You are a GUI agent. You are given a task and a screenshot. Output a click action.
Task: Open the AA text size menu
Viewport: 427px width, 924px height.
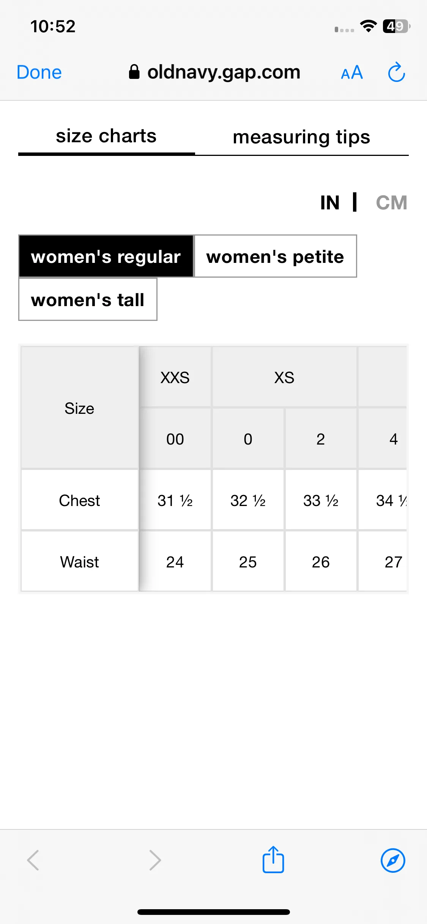coord(352,72)
